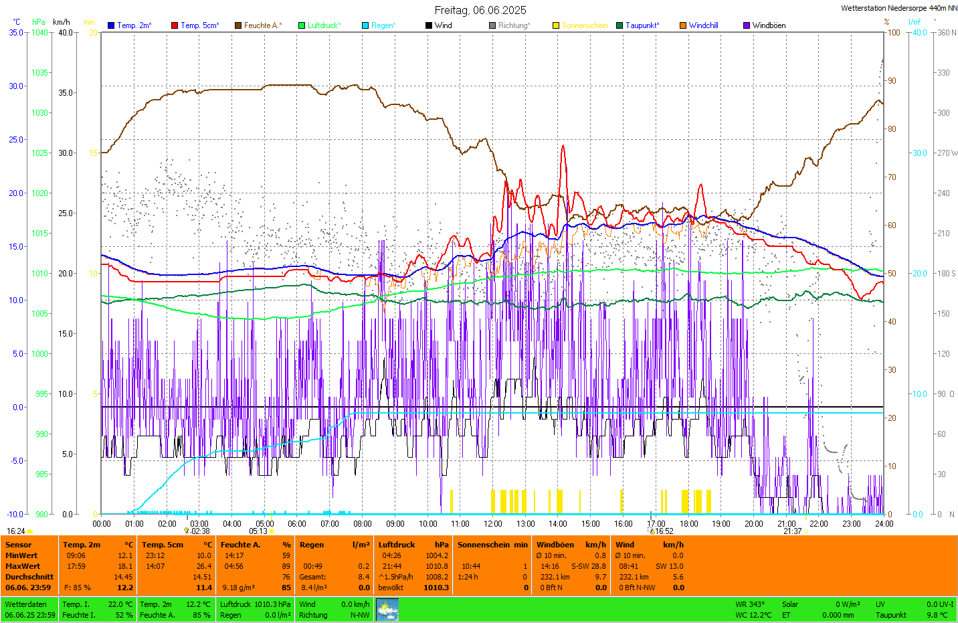Click the yellow Sonnenschein legend square
This screenshot has width=958, height=623.
click(x=556, y=25)
